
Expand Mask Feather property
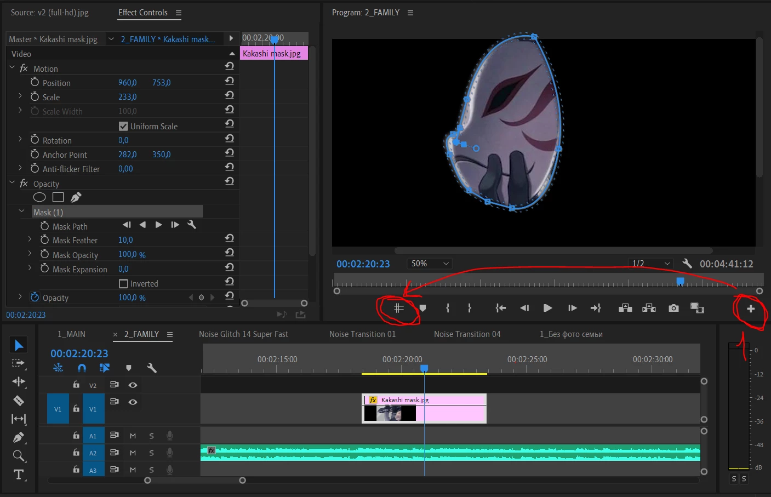tap(30, 239)
